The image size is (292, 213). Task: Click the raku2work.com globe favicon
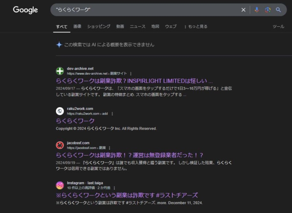[x=60, y=111]
